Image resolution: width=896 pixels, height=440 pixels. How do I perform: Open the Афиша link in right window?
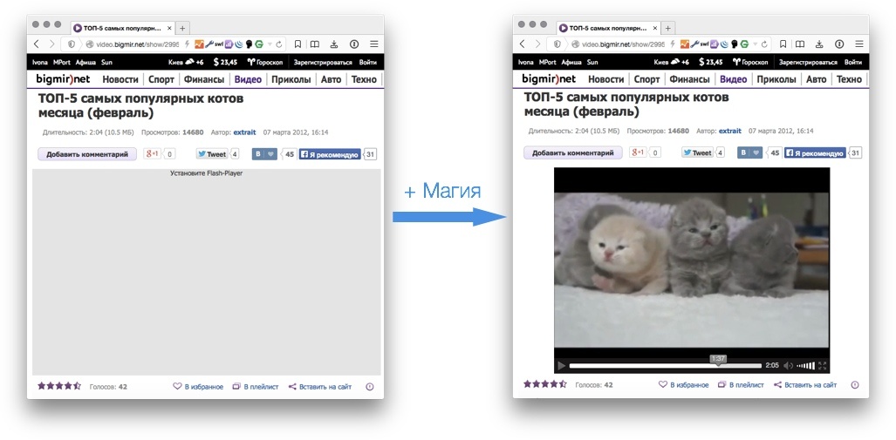click(571, 62)
